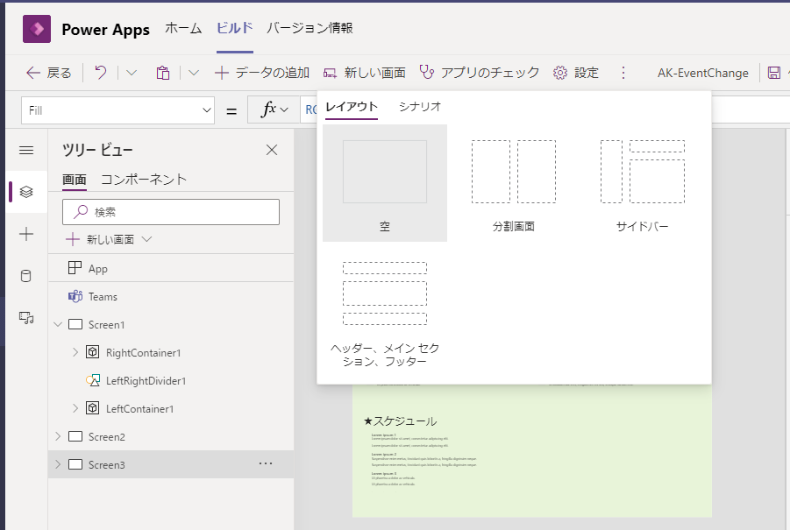Switch to the シナリオ tab
This screenshot has width=790, height=530.
point(419,104)
